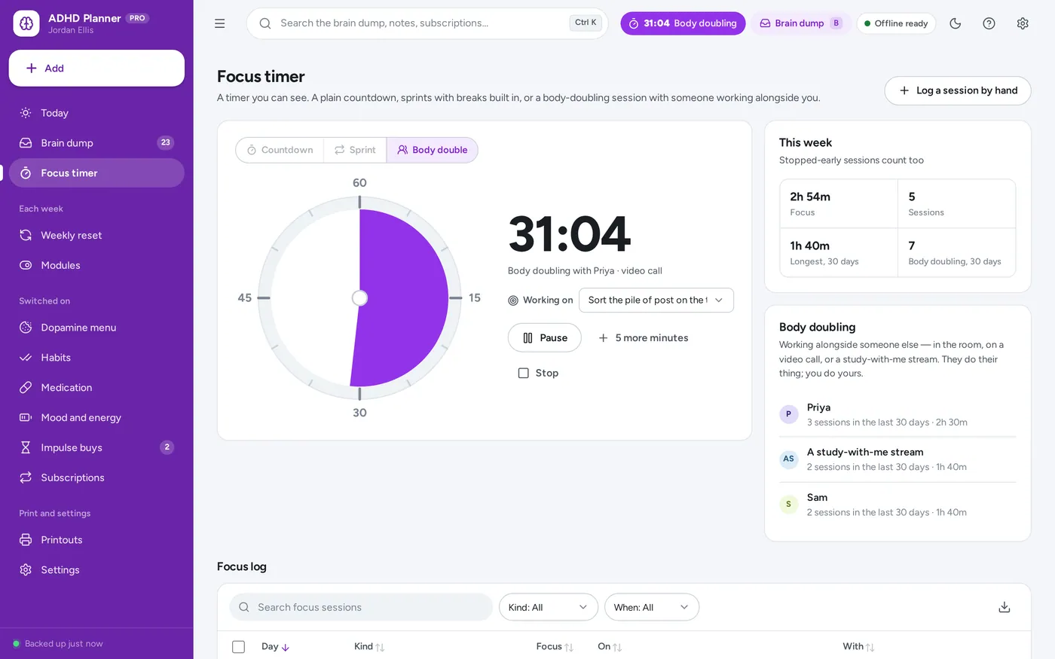
Task: Open the settings gear in top bar
Action: pyautogui.click(x=1023, y=23)
